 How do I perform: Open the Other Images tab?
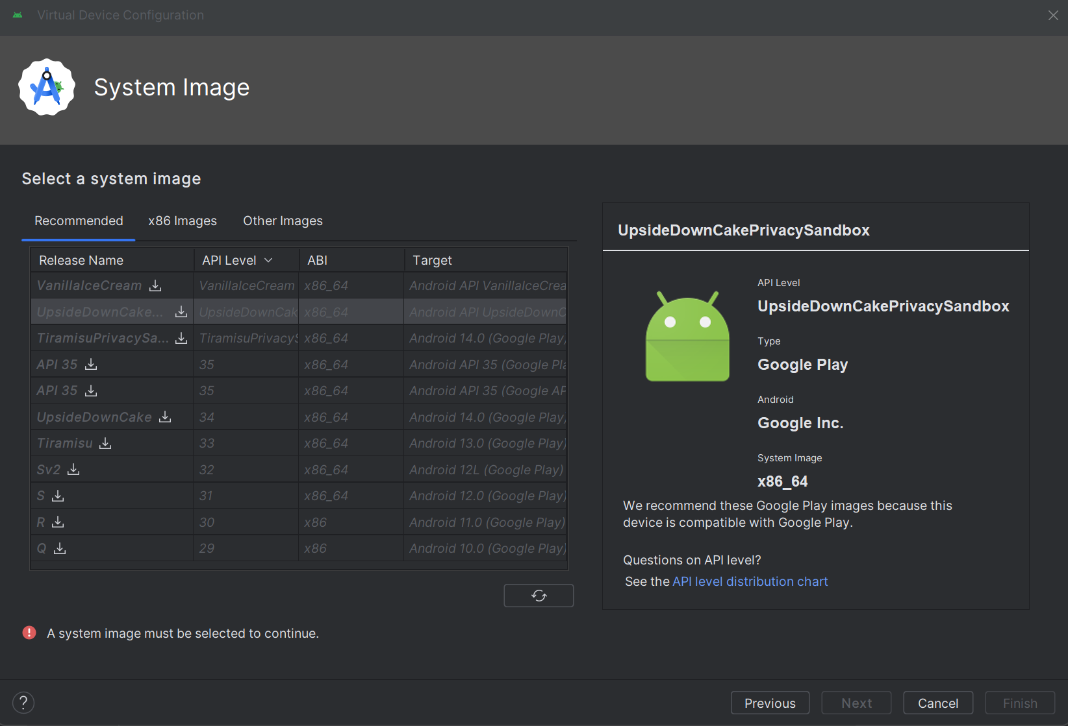pyautogui.click(x=283, y=221)
